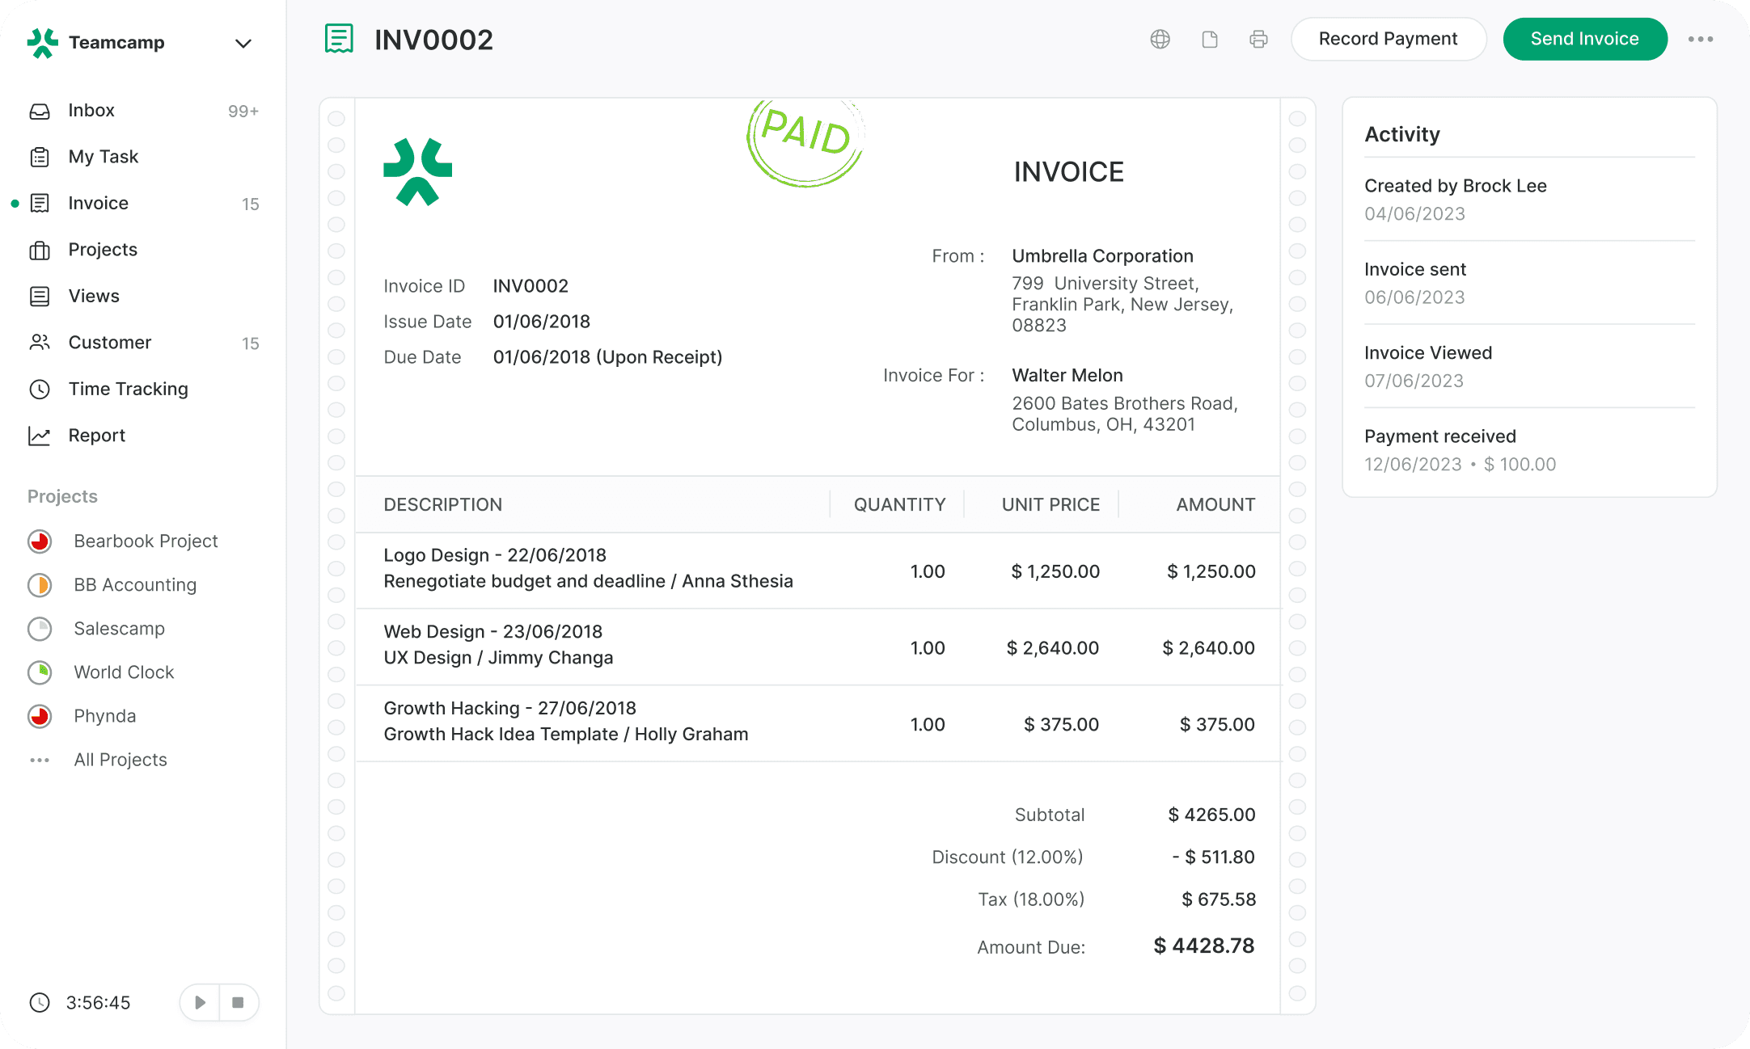
Task: Click the Report chart icon
Action: (40, 436)
